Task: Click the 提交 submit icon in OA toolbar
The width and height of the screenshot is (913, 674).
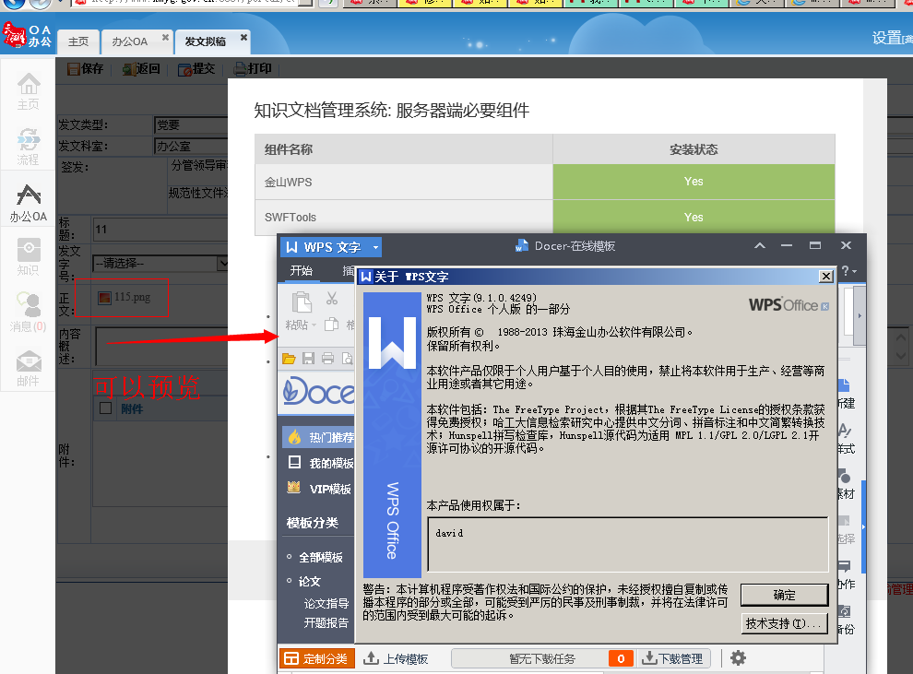Action: tap(185, 69)
